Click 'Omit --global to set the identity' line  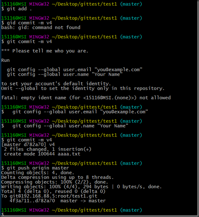point(83,88)
